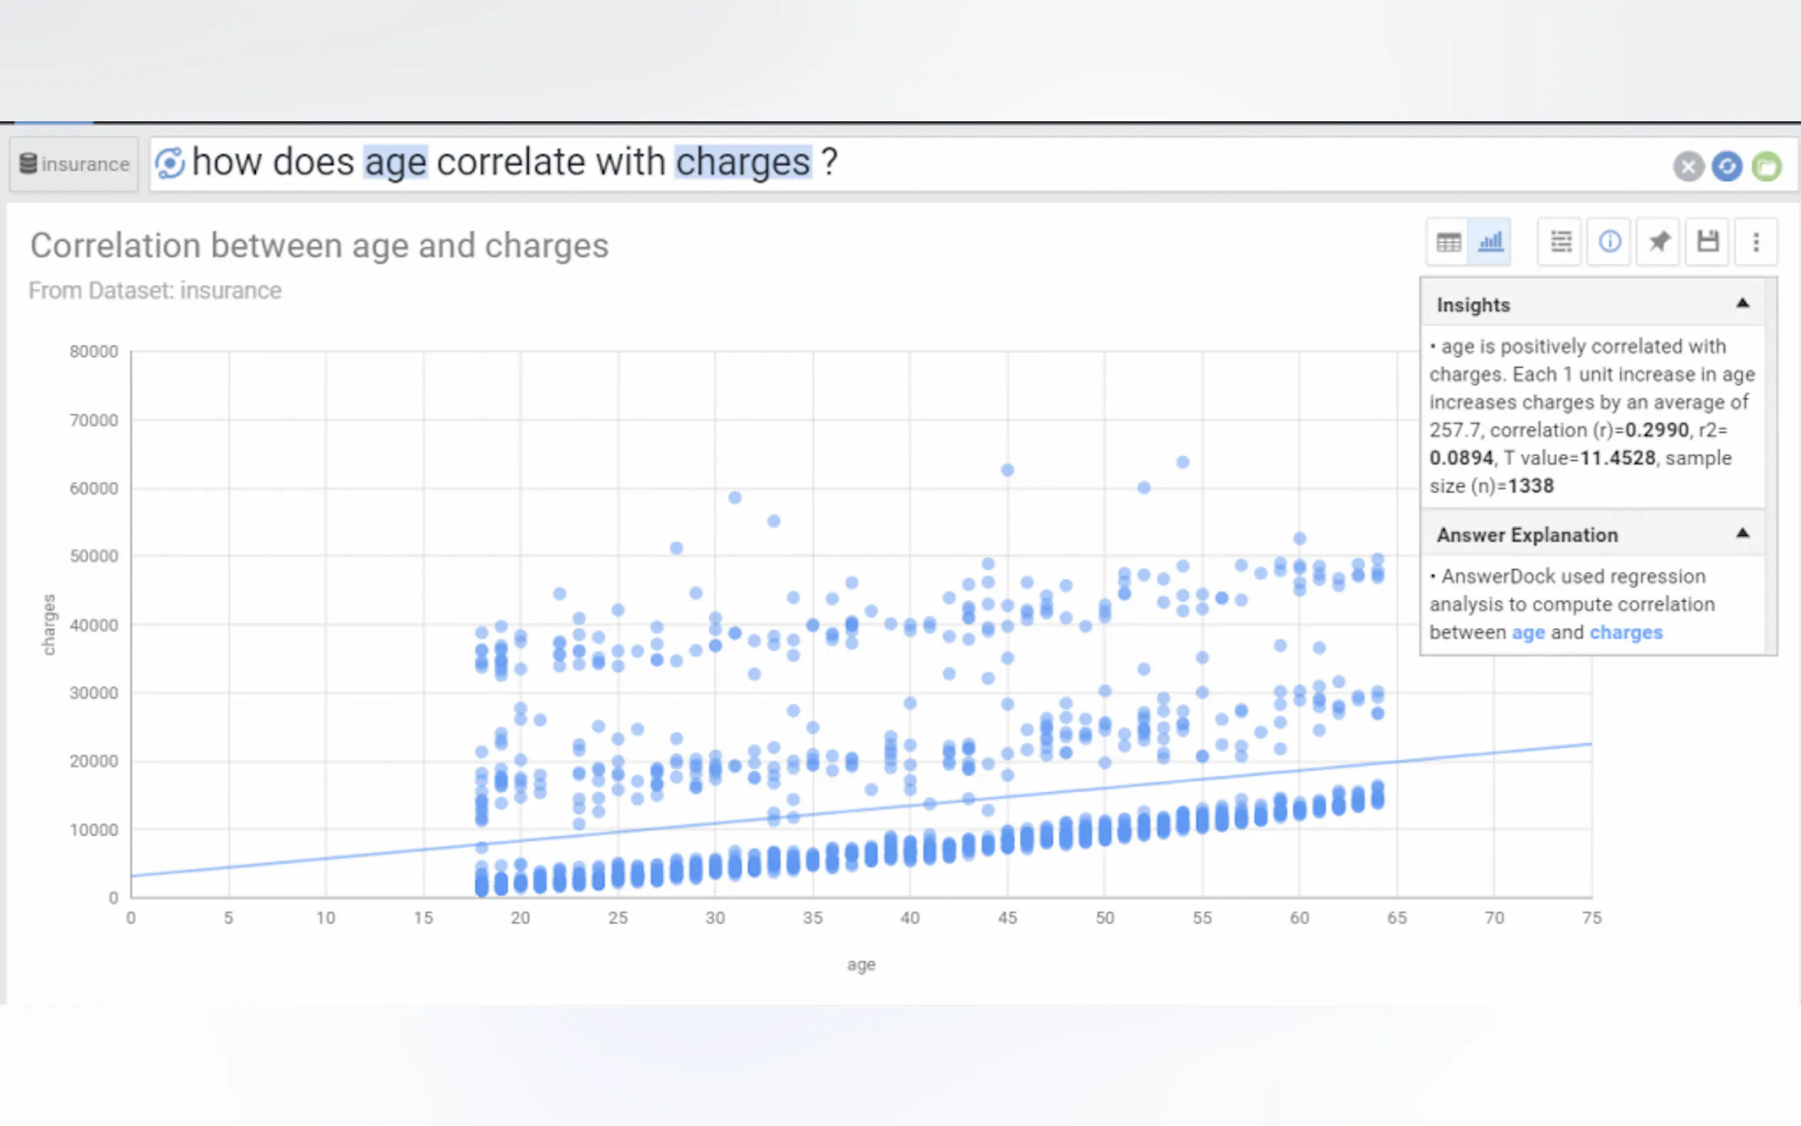The width and height of the screenshot is (1801, 1126).
Task: Click the highlighted 'charges' keyword in the query
Action: click(x=742, y=162)
